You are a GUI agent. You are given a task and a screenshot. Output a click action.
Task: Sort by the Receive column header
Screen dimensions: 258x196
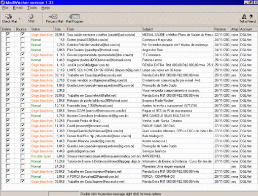[x=222, y=29]
